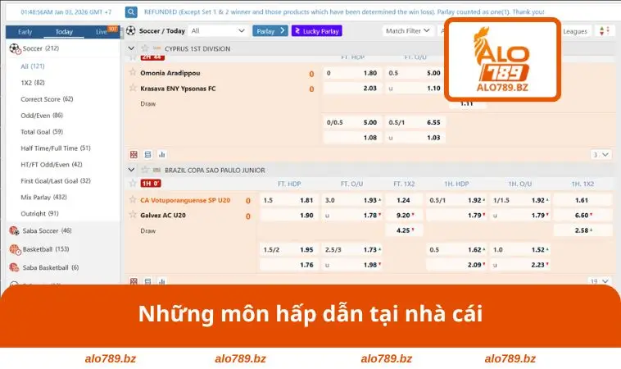The height and width of the screenshot is (369, 621).
Task: Favorite Krasava ENY Ypsonas FC star
Action: 133,88
